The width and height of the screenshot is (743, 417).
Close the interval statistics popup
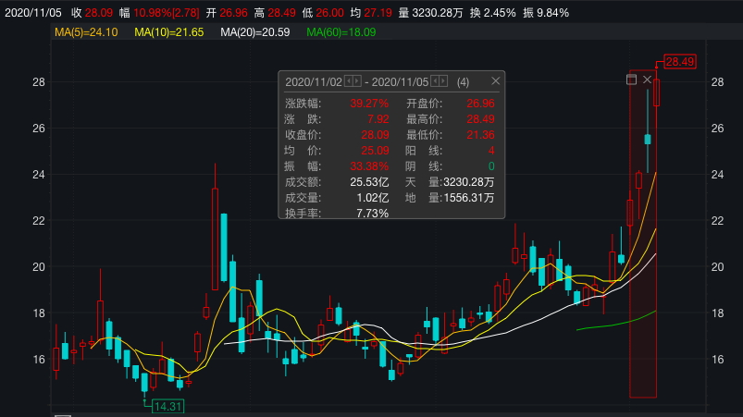click(x=495, y=81)
